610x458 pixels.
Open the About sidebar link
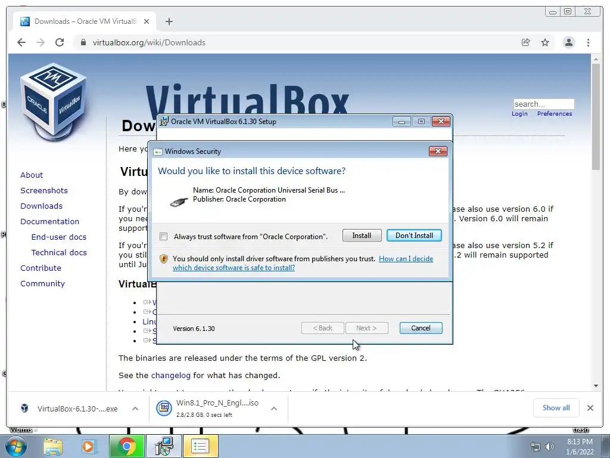32,175
